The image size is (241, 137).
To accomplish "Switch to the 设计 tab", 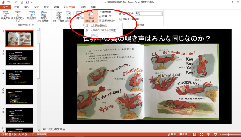I will click(x=36, y=7).
